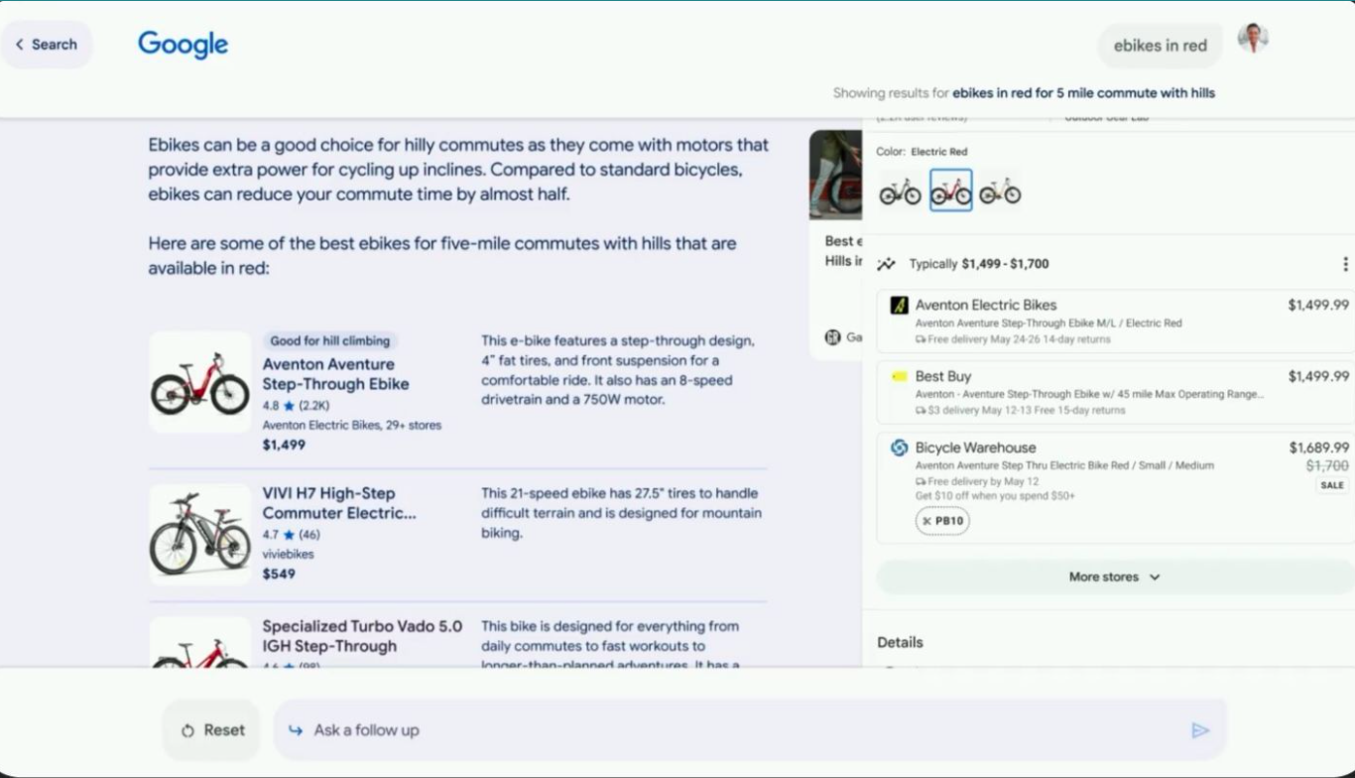Click the Aventon Aventure bike thumbnail
The height and width of the screenshot is (778, 1355).
(199, 382)
